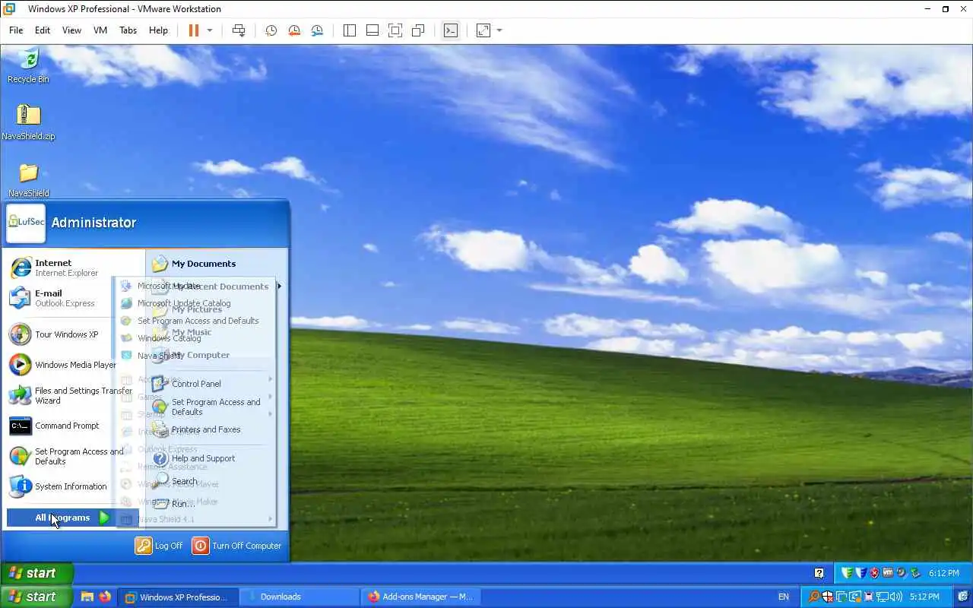The height and width of the screenshot is (608, 973).
Task: Open File Explorer from host taskbar
Action: pyautogui.click(x=87, y=597)
